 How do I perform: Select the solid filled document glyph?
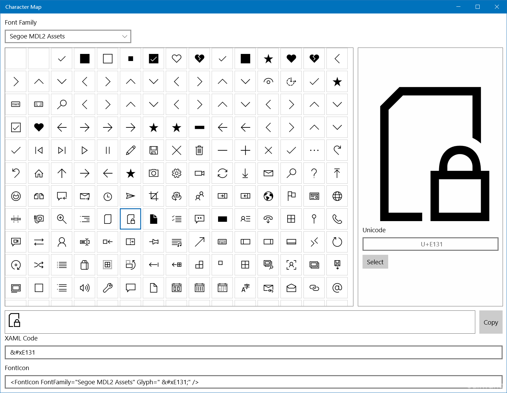pyautogui.click(x=154, y=219)
